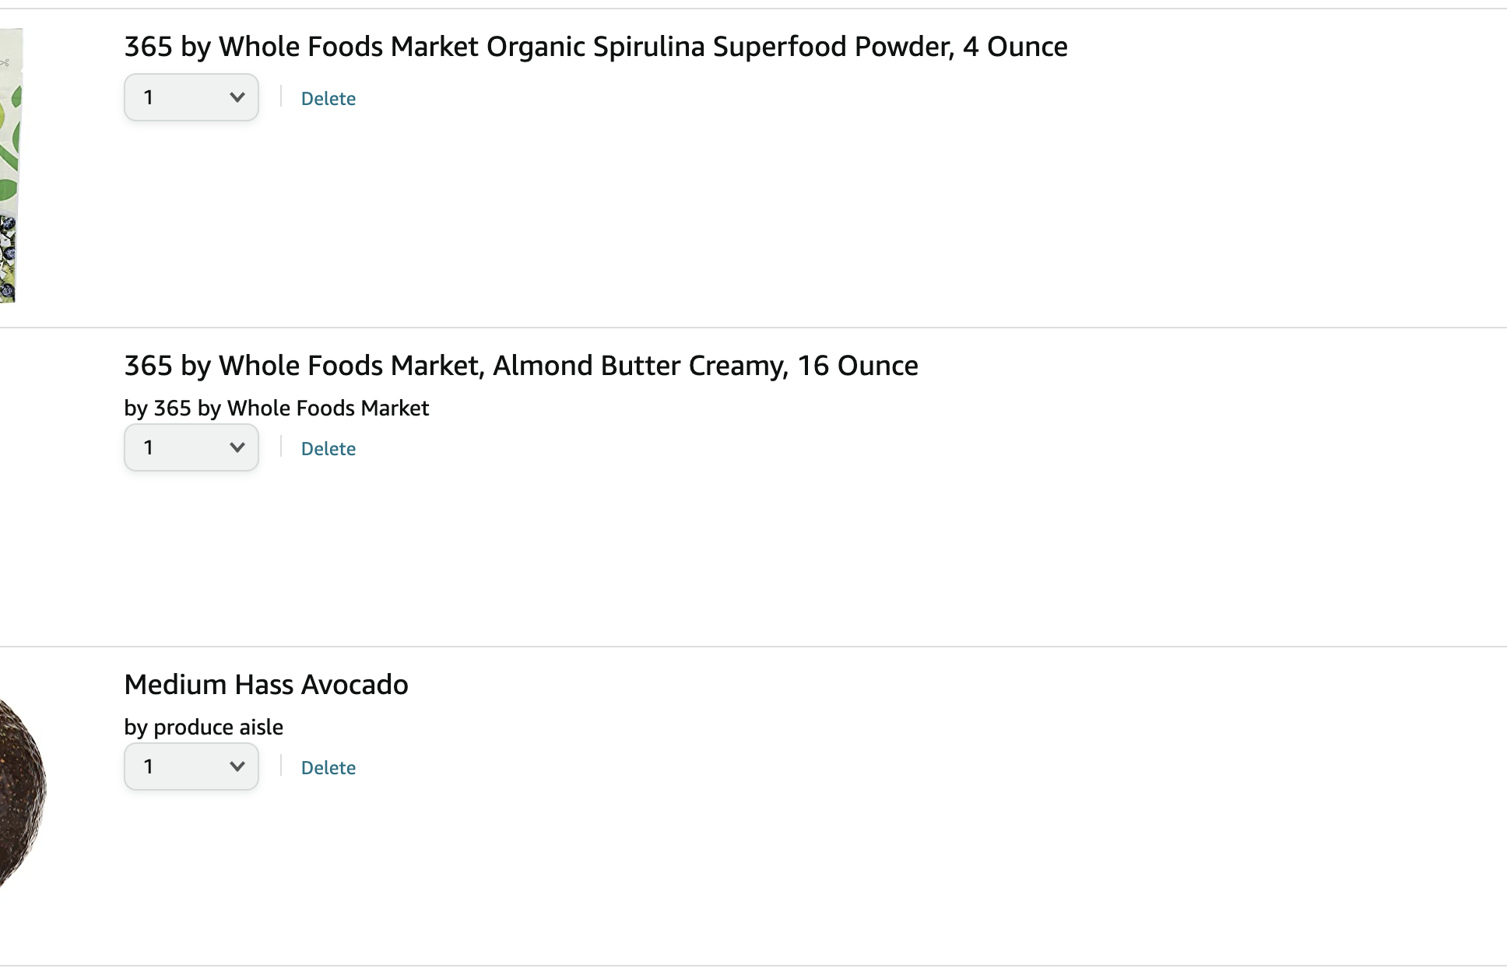The height and width of the screenshot is (968, 1507).
Task: Delete the Organic Spirulina Superfood Powder item
Action: [x=328, y=99]
